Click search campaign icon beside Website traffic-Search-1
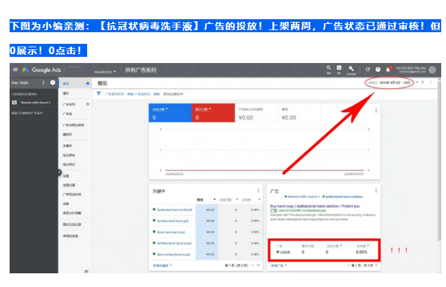Image resolution: width=446 pixels, height=287 pixels. [14, 103]
